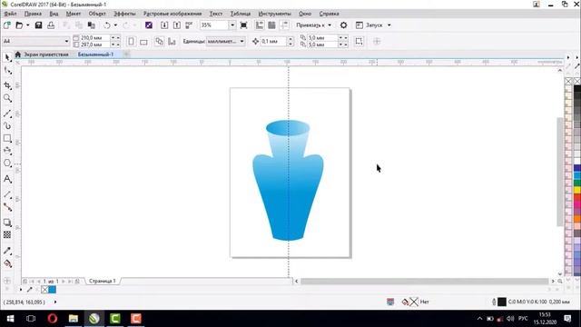Open the Эффекты menu
Image resolution: width=581 pixels, height=327 pixels.
(124, 14)
